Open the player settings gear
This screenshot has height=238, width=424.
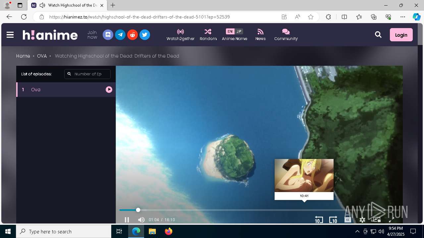362,220
